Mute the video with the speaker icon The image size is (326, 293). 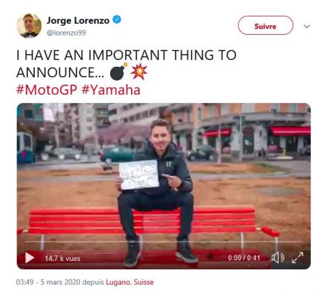tap(278, 258)
